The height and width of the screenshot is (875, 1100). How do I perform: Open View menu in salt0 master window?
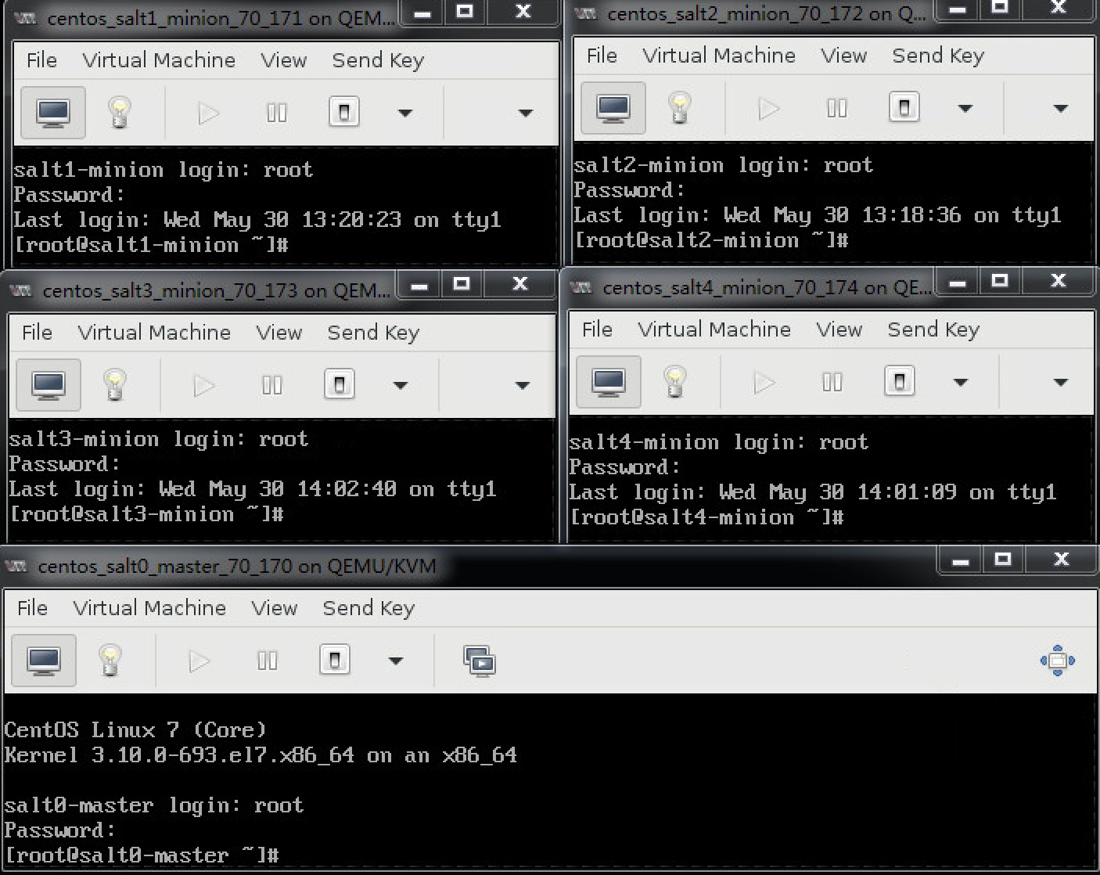point(275,608)
